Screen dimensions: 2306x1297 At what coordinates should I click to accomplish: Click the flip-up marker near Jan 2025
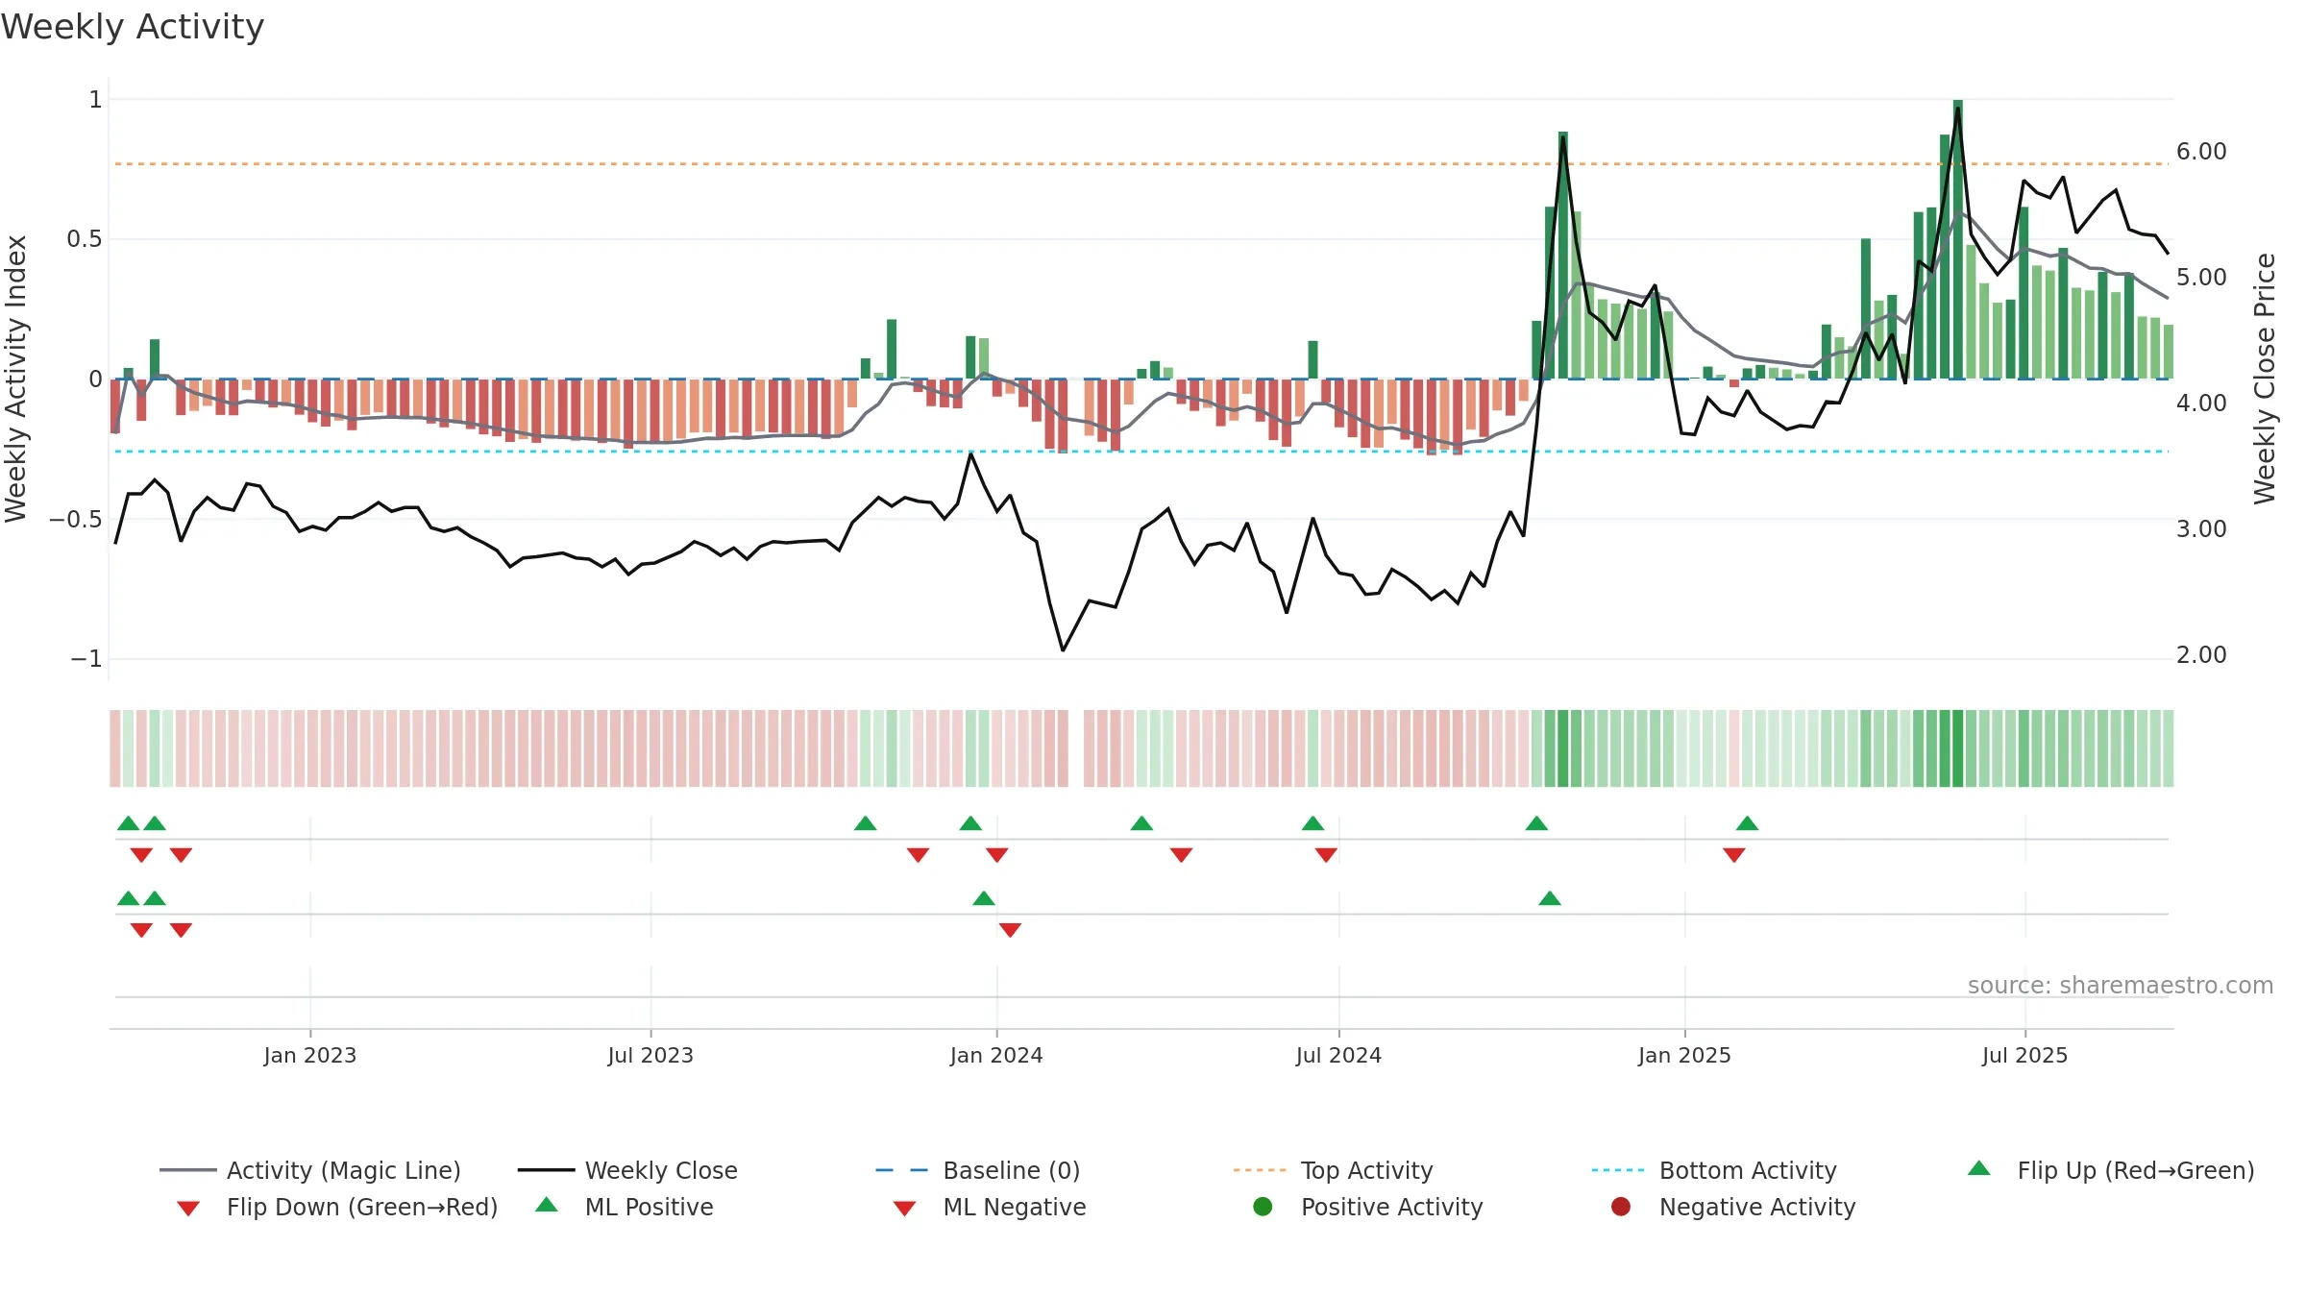coord(1748,823)
